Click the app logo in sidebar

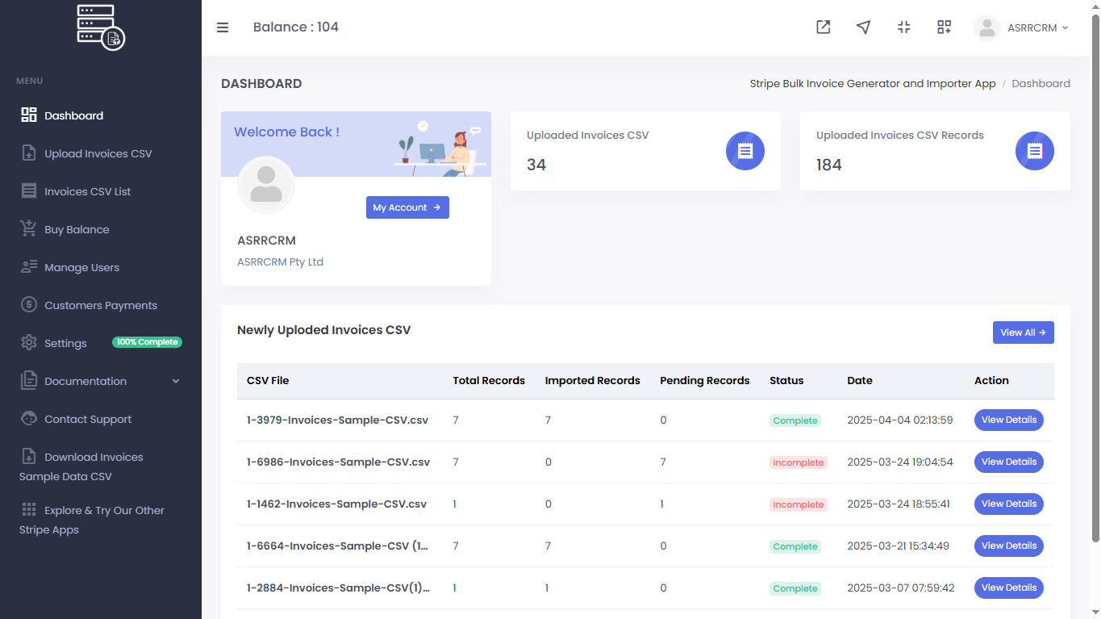[x=100, y=27]
